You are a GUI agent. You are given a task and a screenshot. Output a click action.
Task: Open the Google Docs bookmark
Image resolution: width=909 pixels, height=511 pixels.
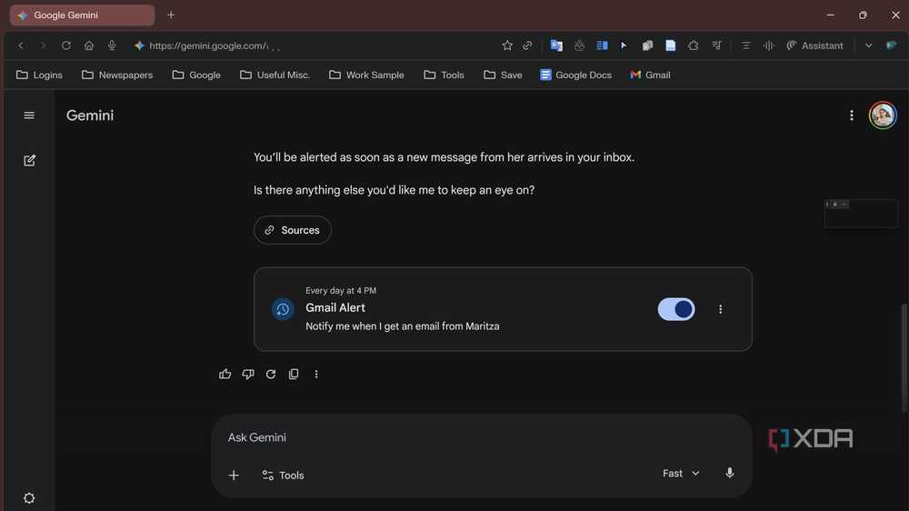575,75
